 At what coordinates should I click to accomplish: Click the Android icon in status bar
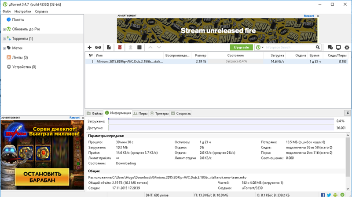(x=335, y=195)
